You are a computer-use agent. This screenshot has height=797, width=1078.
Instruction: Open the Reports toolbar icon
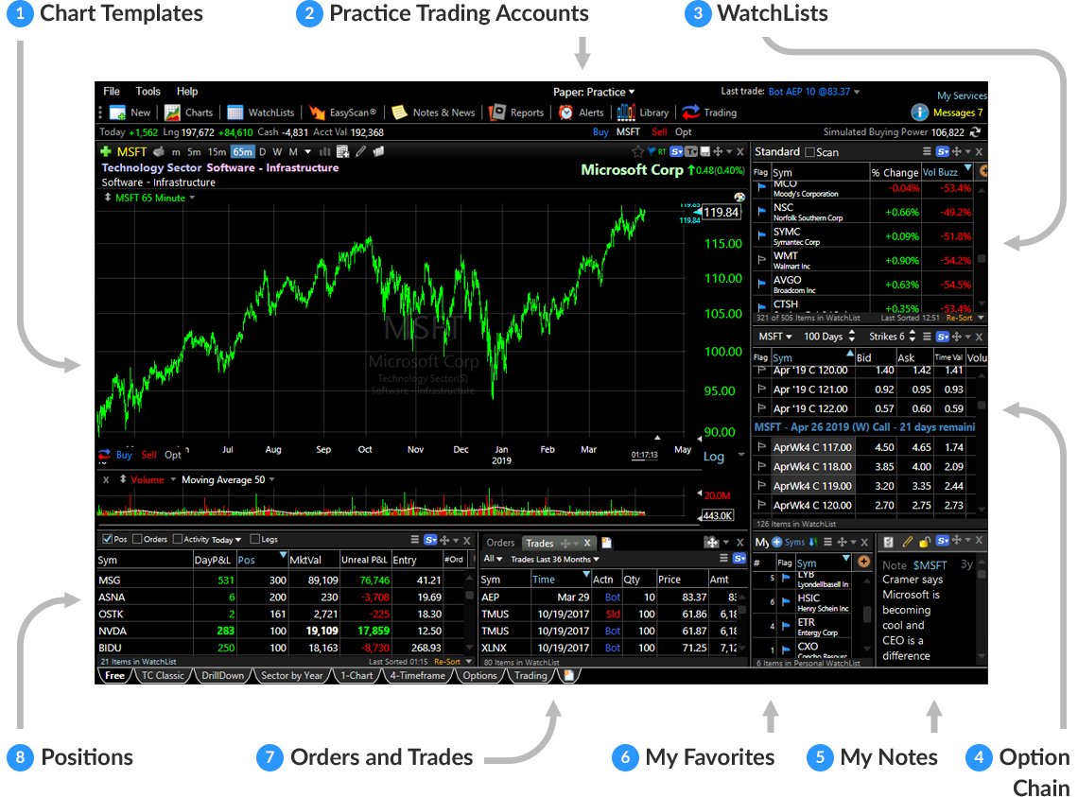498,113
